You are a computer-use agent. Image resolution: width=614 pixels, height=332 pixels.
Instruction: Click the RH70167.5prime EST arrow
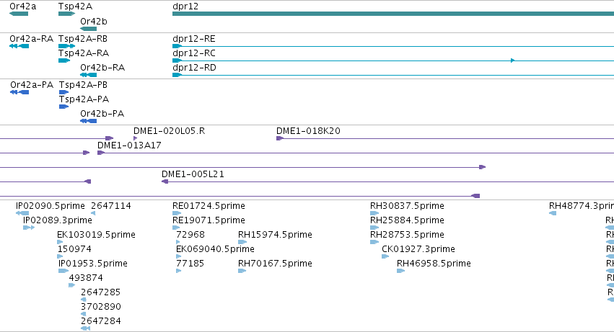pos(242,271)
